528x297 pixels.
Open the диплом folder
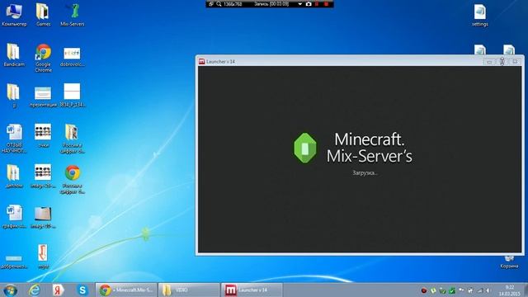pyautogui.click(x=14, y=176)
